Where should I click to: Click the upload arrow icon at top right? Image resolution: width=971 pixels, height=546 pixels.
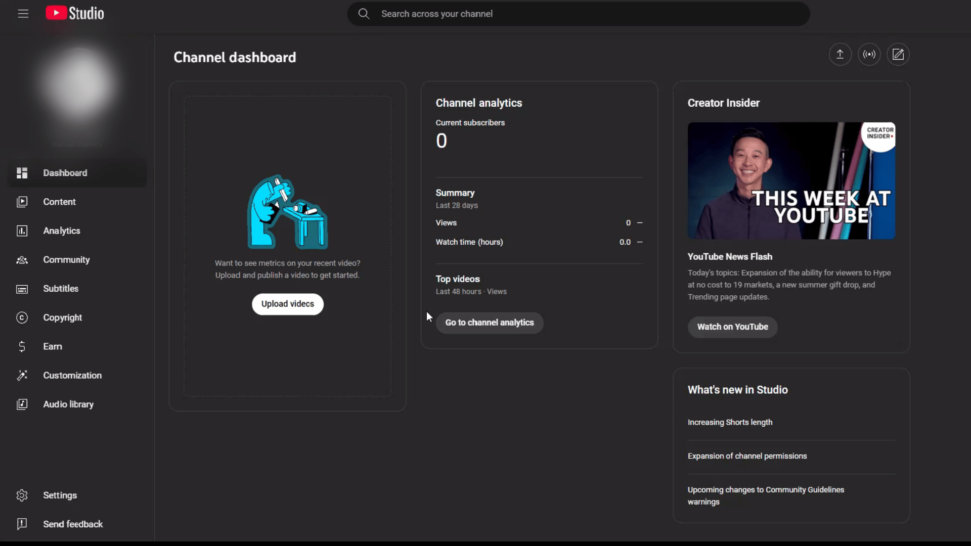click(x=840, y=55)
